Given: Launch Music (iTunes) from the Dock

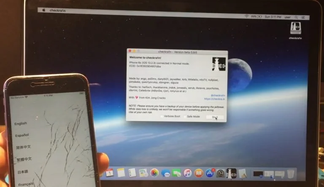Looking at the screenshot, I should coord(187,173).
